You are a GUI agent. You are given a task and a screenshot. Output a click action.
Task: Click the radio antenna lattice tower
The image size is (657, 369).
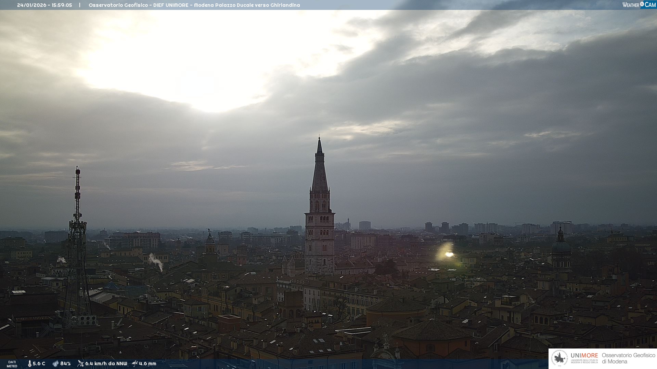pos(78,246)
